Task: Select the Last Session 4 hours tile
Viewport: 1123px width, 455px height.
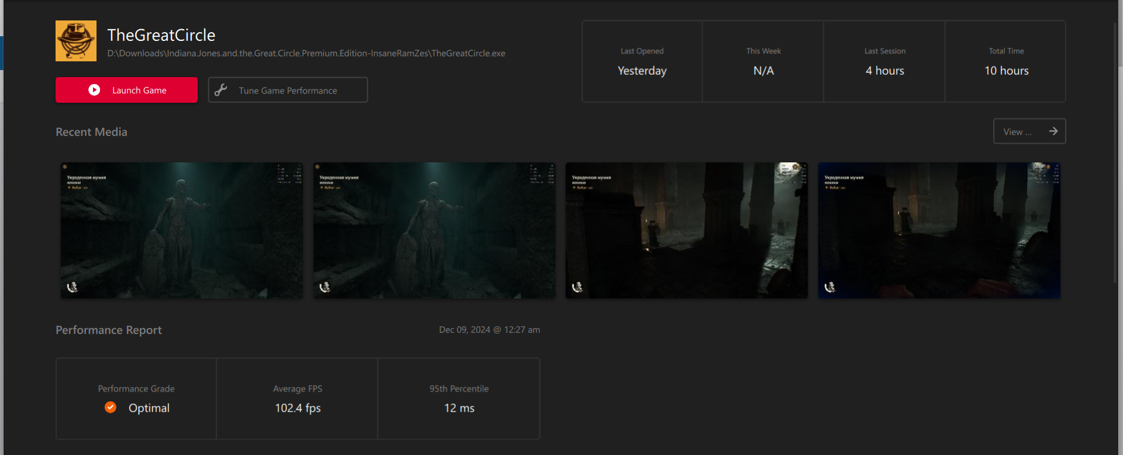Action: click(884, 61)
